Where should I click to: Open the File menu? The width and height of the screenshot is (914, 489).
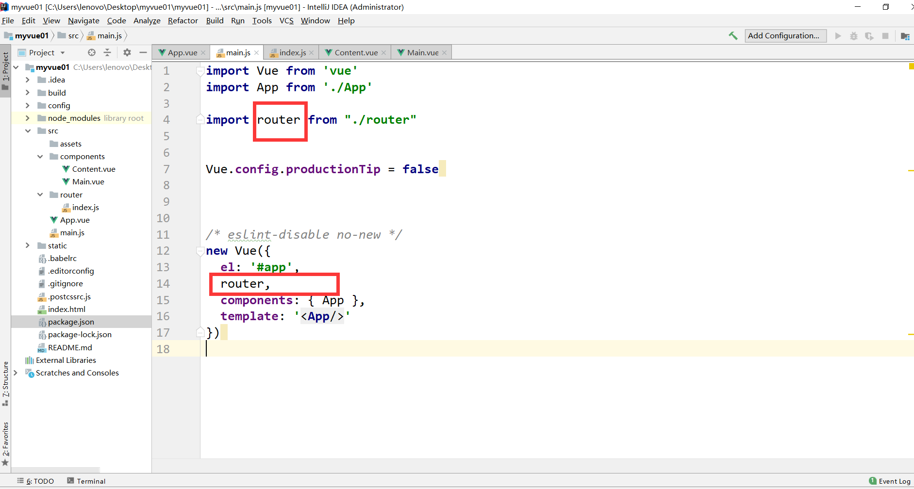[8, 20]
